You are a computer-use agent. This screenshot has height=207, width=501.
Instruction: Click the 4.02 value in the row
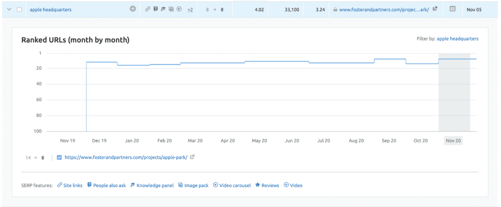[x=259, y=10]
